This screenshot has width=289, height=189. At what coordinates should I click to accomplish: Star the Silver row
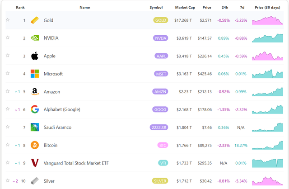(x=8, y=180)
